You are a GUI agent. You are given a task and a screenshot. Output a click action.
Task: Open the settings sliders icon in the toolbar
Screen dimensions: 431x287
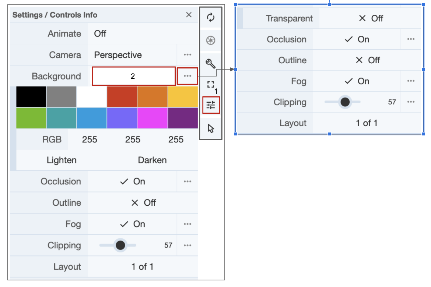tap(211, 106)
